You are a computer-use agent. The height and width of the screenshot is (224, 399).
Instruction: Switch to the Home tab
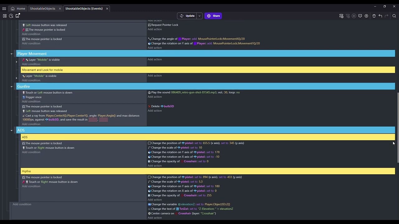18,8
